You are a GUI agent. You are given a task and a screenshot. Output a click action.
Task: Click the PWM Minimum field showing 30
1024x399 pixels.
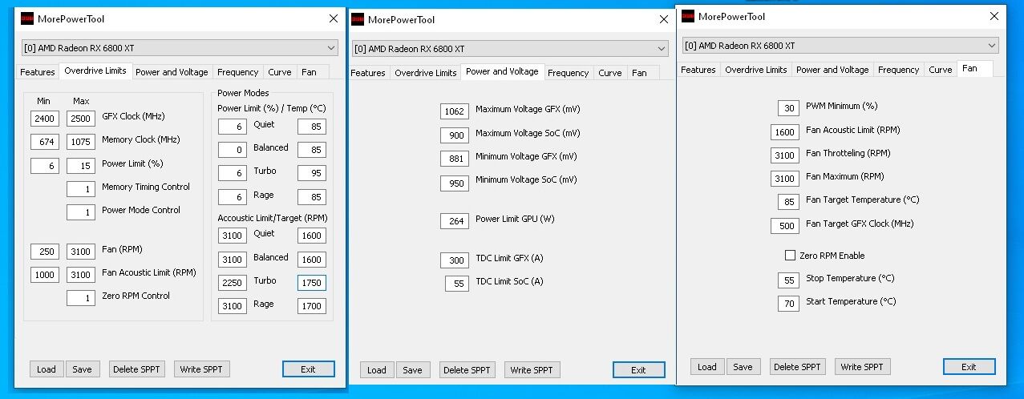pos(788,108)
